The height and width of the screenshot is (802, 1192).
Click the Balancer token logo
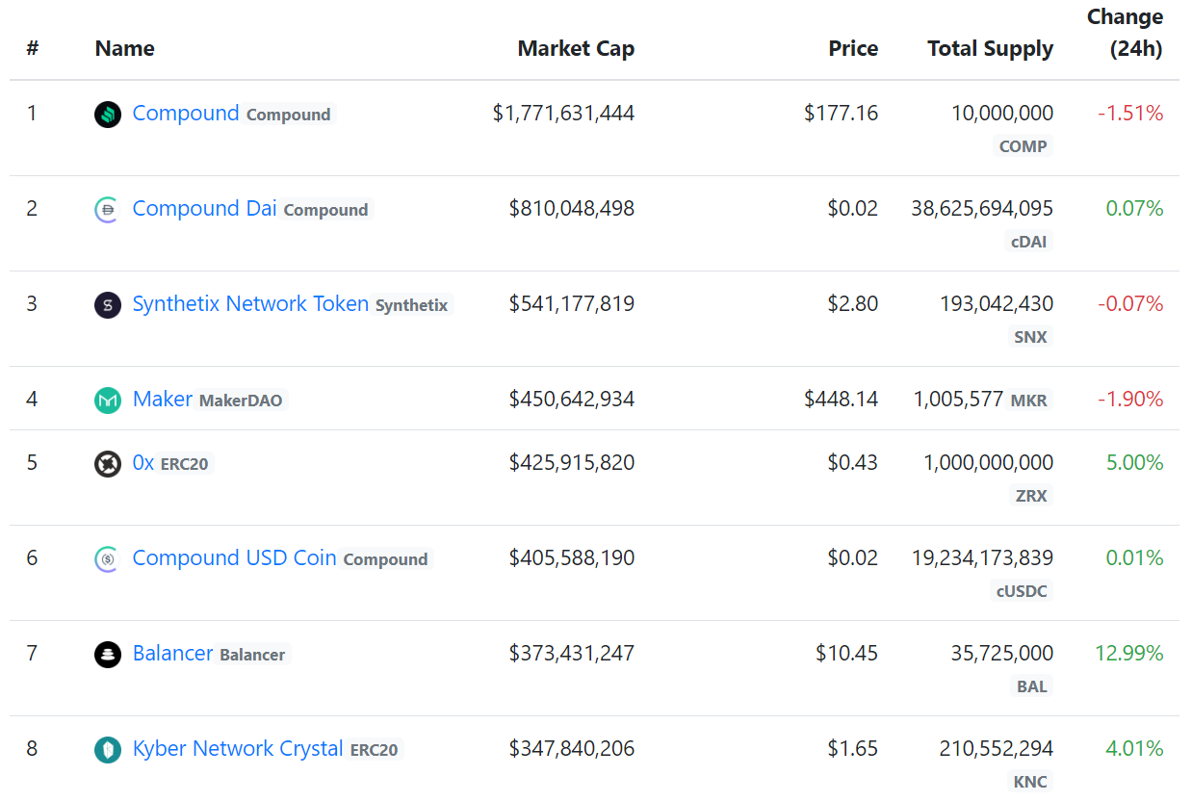tap(107, 653)
